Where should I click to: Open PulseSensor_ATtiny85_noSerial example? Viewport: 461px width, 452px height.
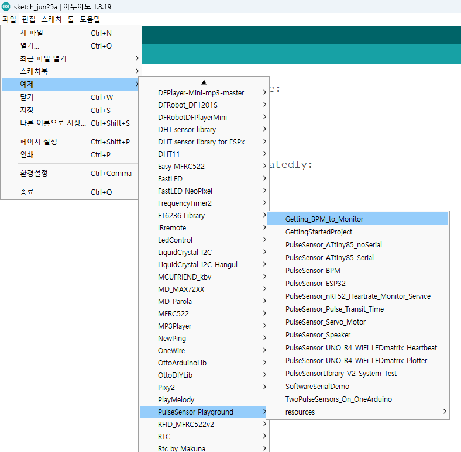coord(358,245)
